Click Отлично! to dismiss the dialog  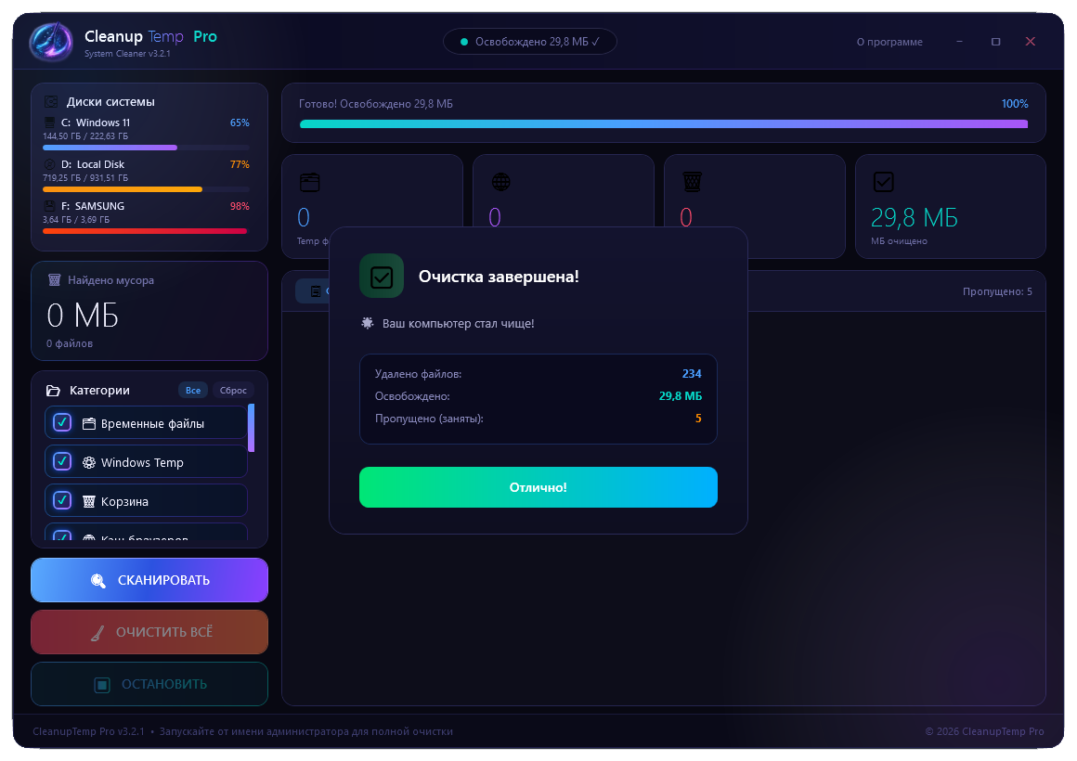[x=538, y=487]
